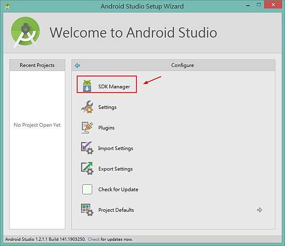This screenshot has height=246, width=285.
Task: Select the Check for Update label
Action: pos(118,189)
